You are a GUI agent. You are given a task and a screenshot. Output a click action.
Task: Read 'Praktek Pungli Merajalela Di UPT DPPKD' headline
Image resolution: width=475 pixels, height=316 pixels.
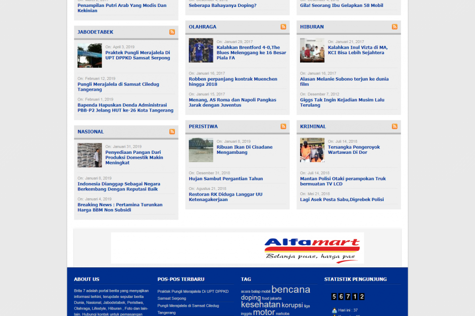coord(137,56)
